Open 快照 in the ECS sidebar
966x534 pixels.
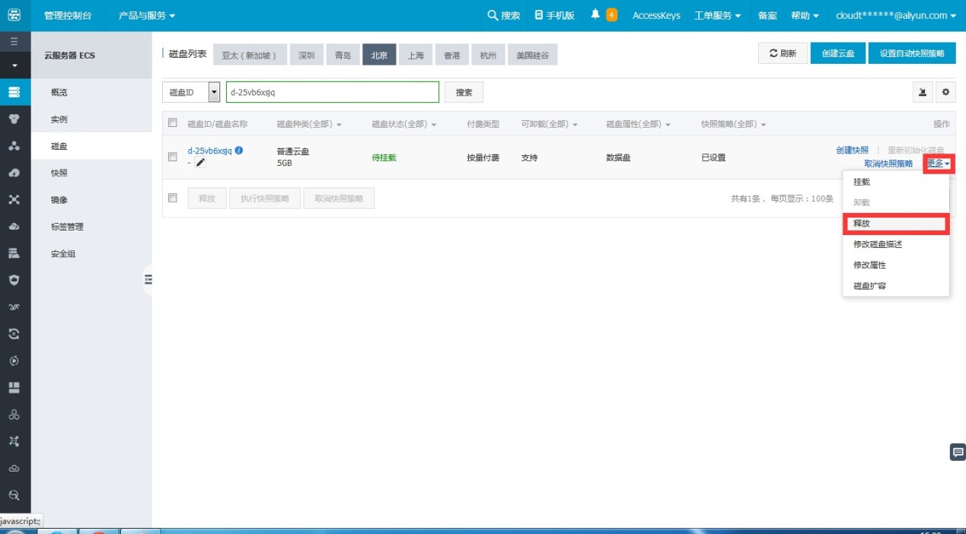pyautogui.click(x=59, y=173)
